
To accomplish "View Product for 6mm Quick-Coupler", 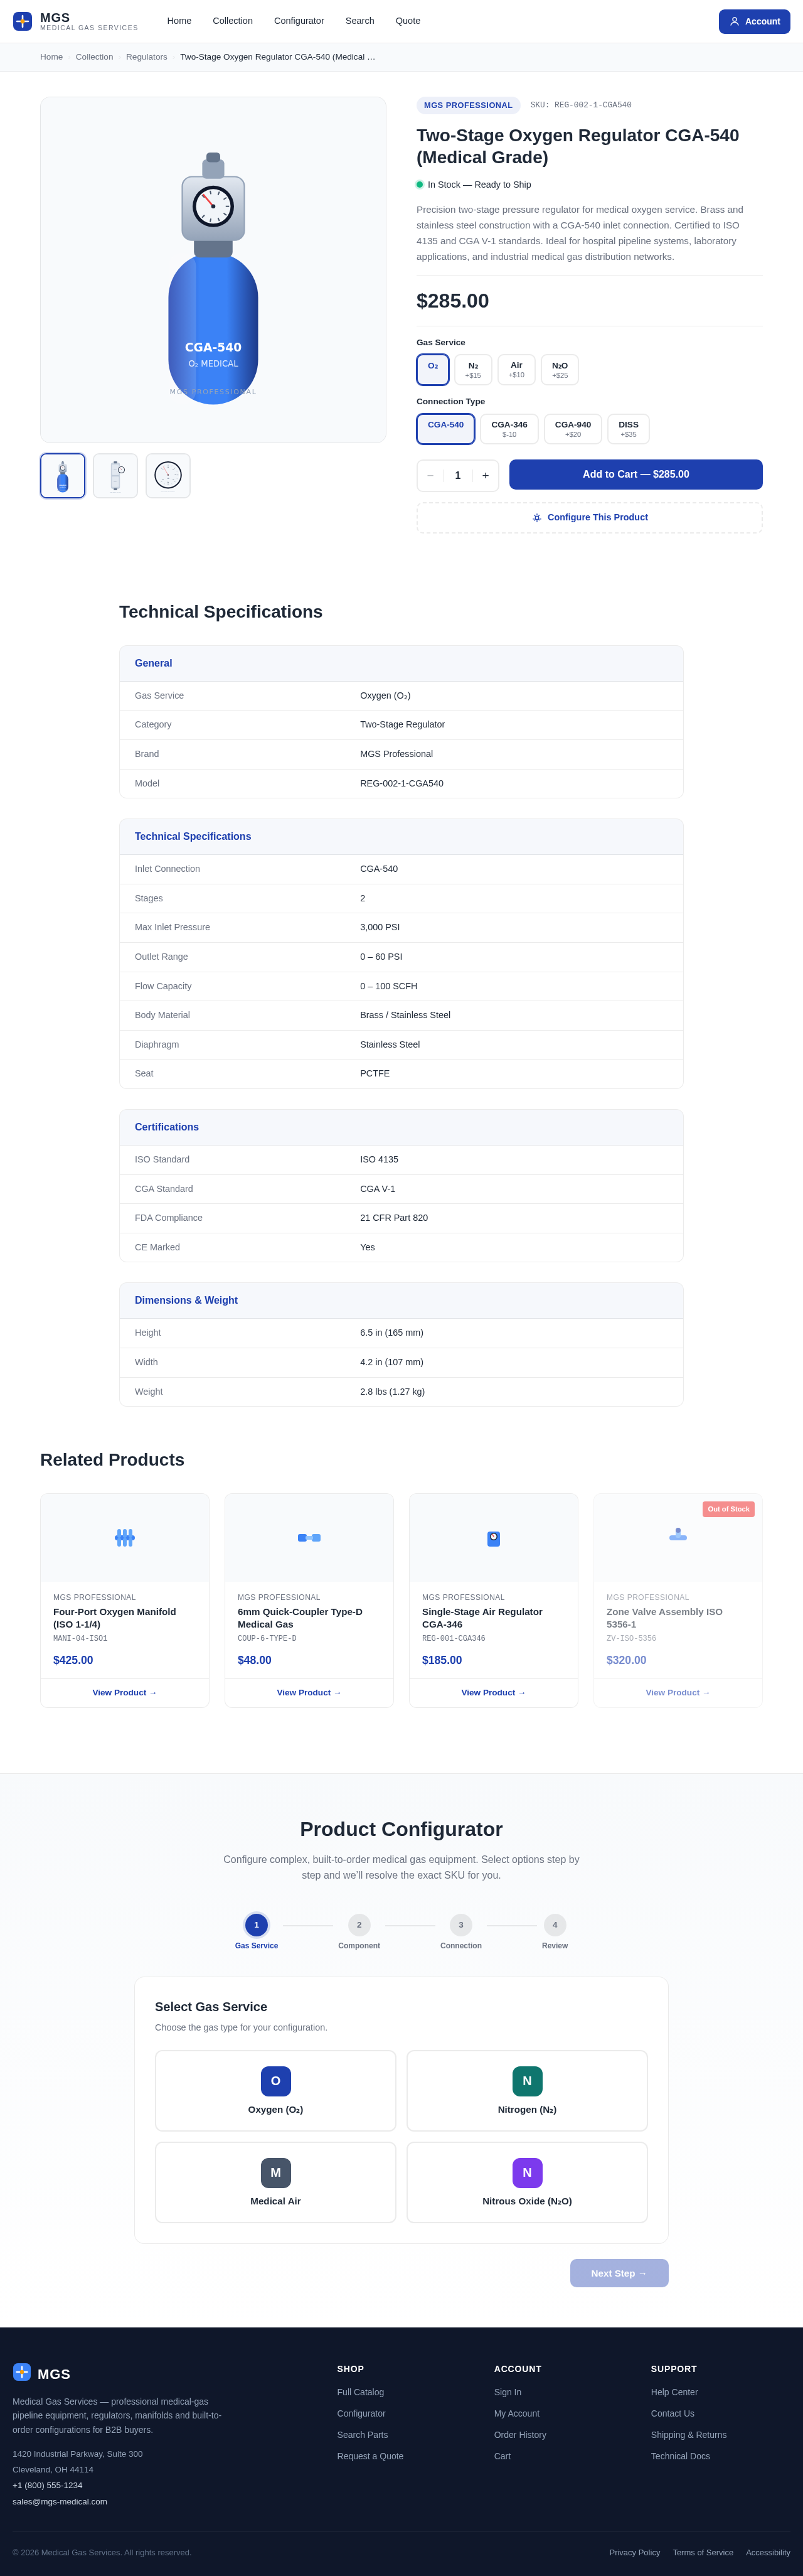I will [309, 1692].
